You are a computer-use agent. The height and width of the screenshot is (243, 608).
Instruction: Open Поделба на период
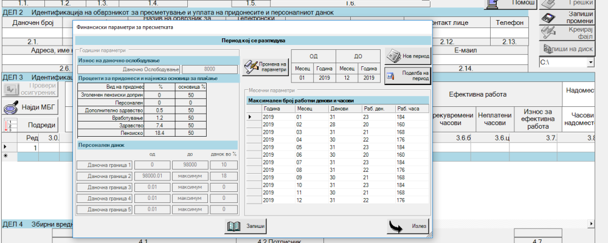407,75
